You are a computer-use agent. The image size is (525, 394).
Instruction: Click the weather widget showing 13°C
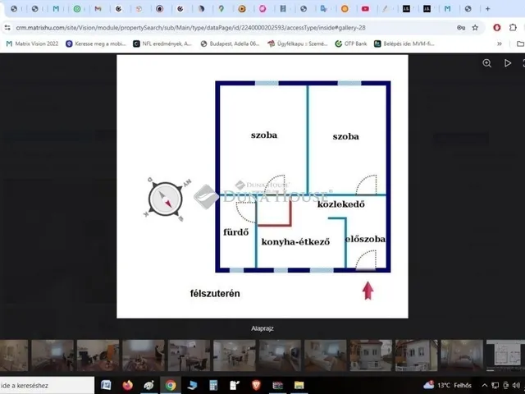click(450, 384)
